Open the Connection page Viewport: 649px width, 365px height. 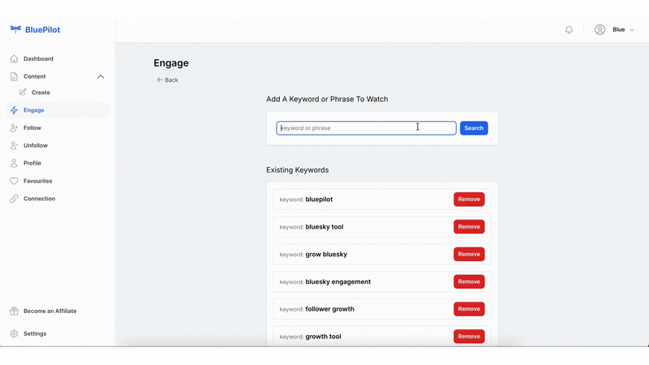39,199
